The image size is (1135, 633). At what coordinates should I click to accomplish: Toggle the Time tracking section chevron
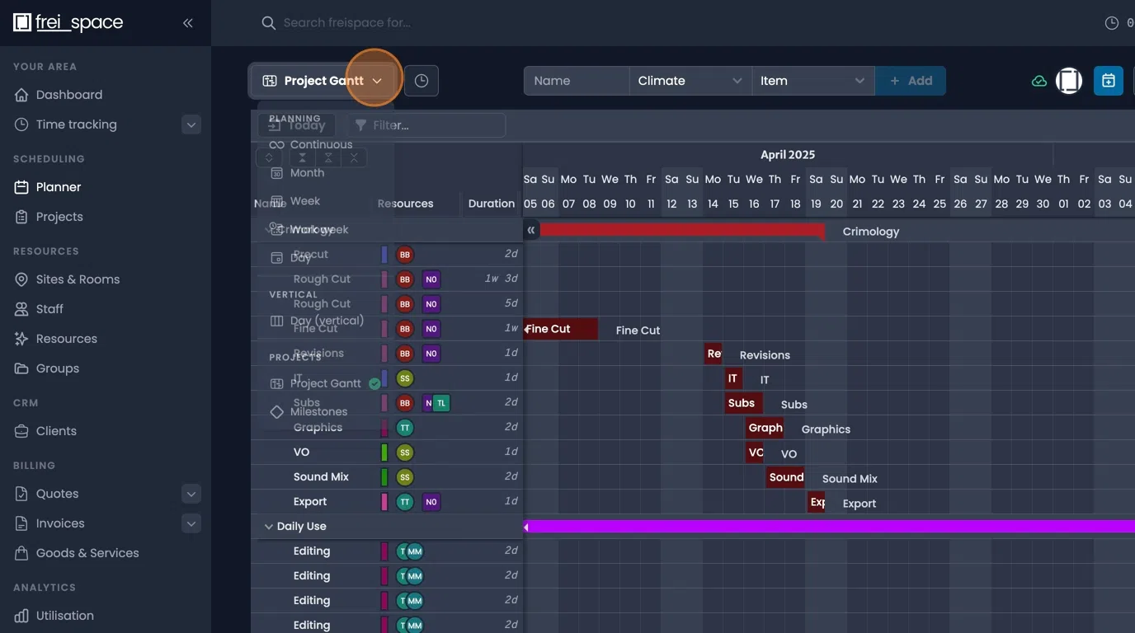pos(191,124)
